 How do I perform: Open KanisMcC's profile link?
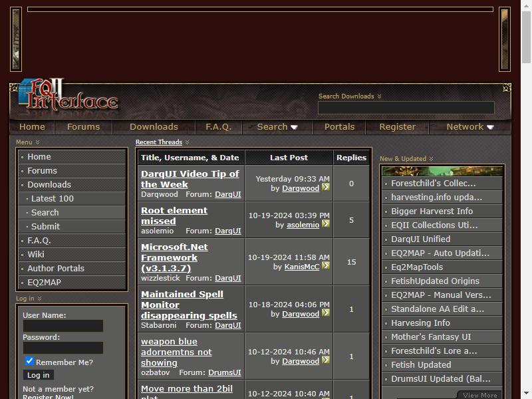(302, 267)
